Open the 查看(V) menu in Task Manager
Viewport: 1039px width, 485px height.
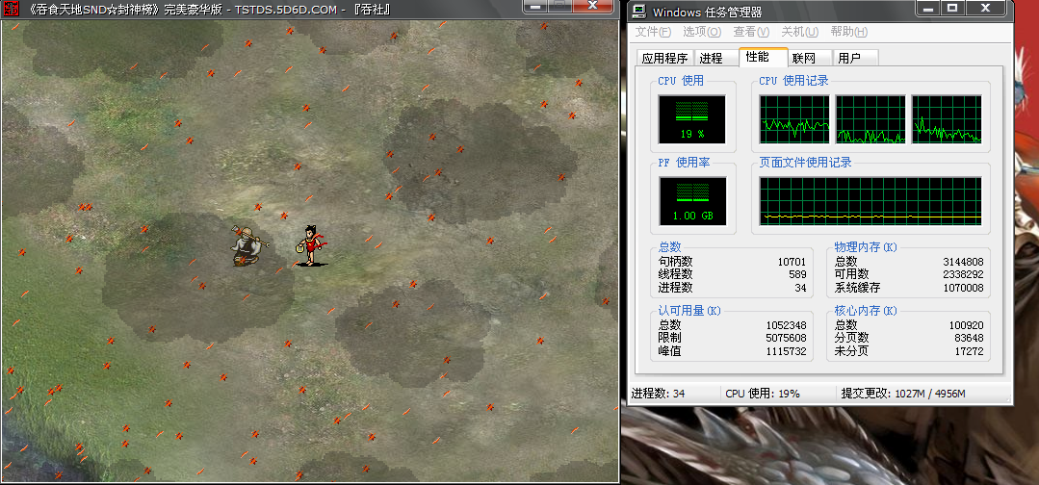tap(751, 32)
